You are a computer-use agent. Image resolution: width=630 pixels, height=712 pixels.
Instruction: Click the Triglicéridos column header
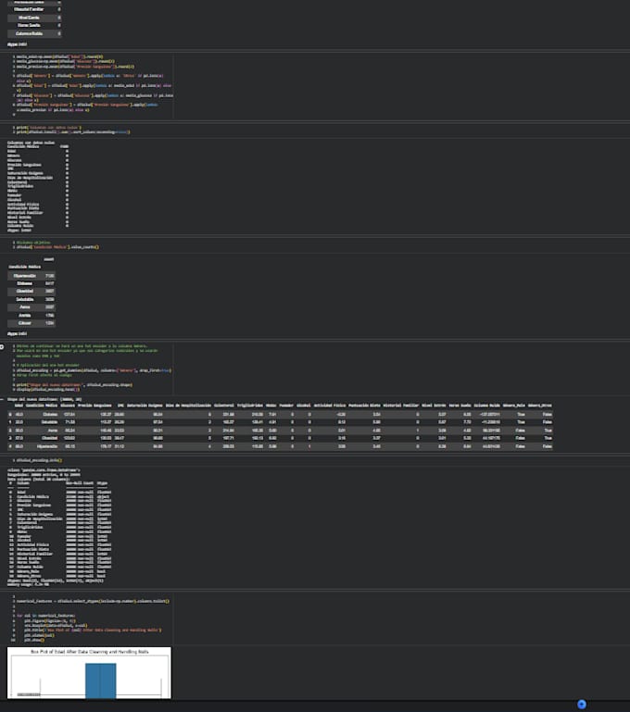pyautogui.click(x=250, y=406)
